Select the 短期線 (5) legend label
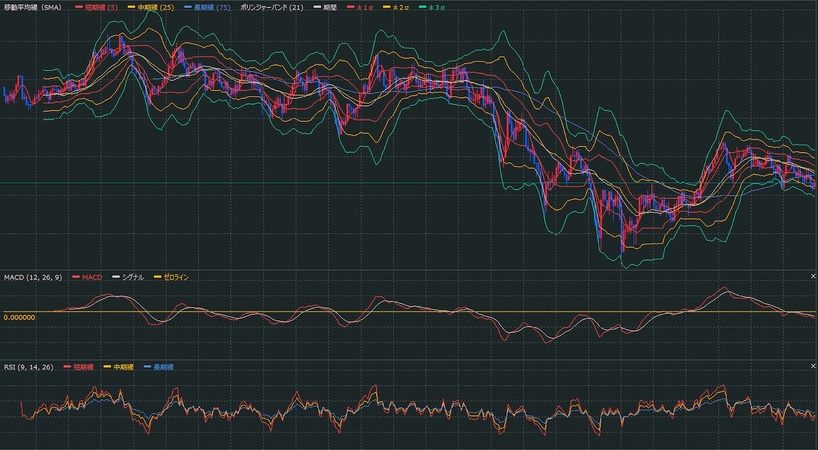The width and height of the screenshot is (818, 450). 102,7
